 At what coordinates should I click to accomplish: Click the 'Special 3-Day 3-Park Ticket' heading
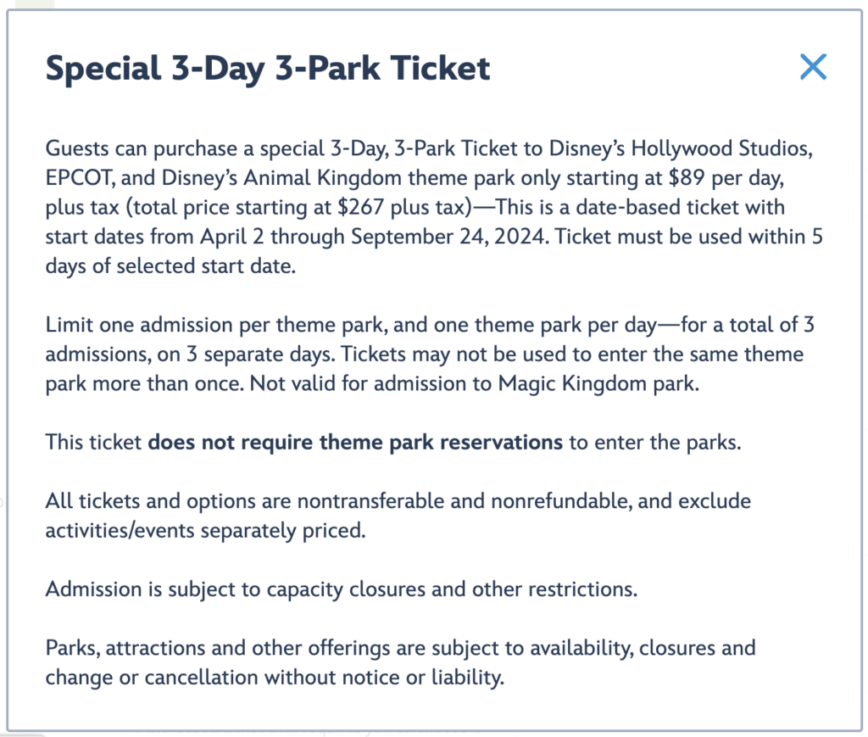click(268, 69)
